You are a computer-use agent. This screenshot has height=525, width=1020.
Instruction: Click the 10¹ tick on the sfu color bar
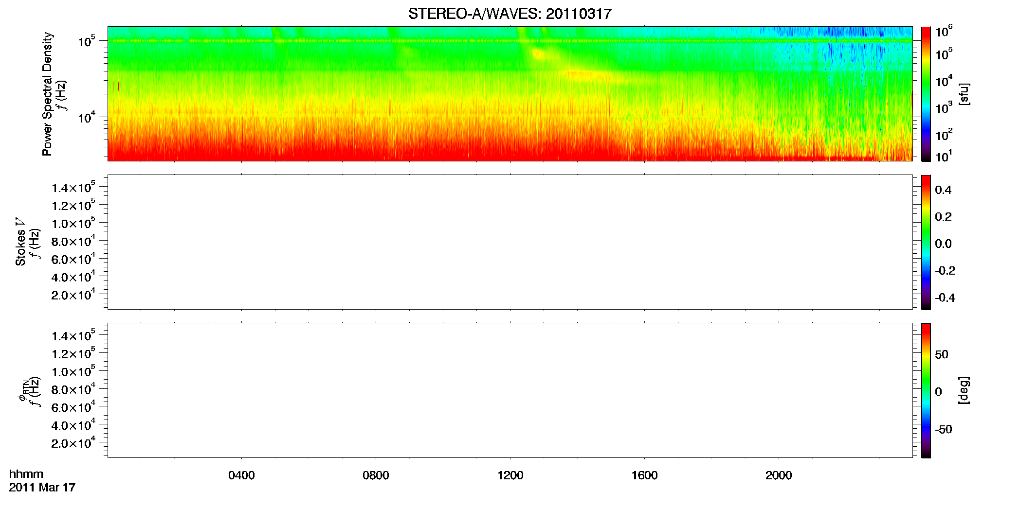(944, 157)
